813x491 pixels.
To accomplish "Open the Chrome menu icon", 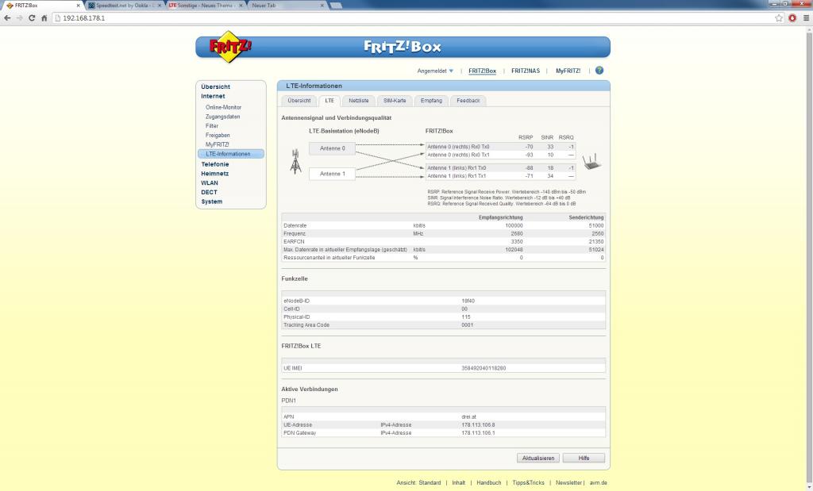I will click(806, 18).
